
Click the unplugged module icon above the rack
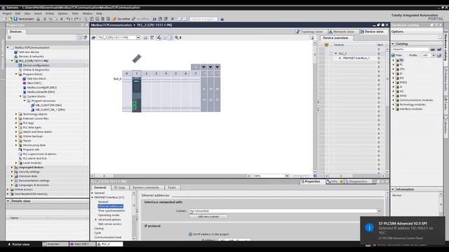[137, 59]
